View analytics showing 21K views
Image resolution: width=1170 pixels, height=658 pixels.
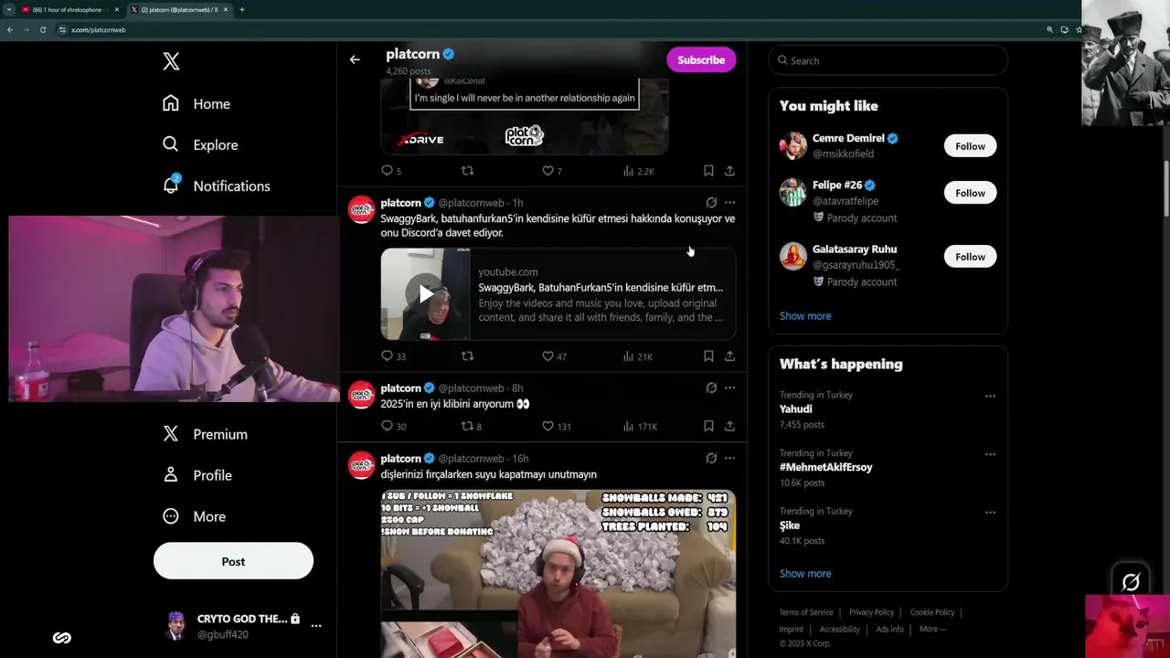click(639, 356)
